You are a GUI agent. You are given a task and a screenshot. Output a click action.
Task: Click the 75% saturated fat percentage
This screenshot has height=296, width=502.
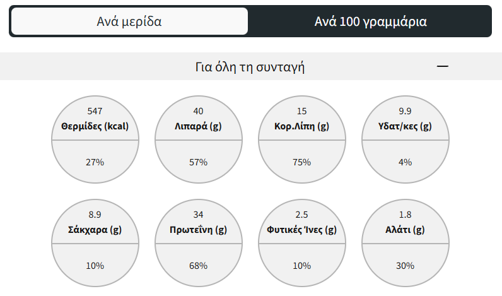(301, 162)
